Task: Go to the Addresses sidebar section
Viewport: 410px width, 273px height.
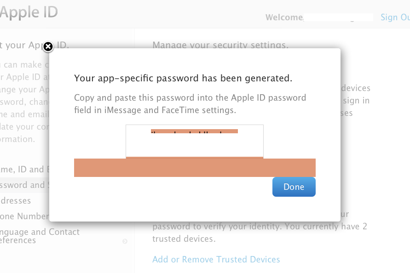Action: tap(16, 201)
